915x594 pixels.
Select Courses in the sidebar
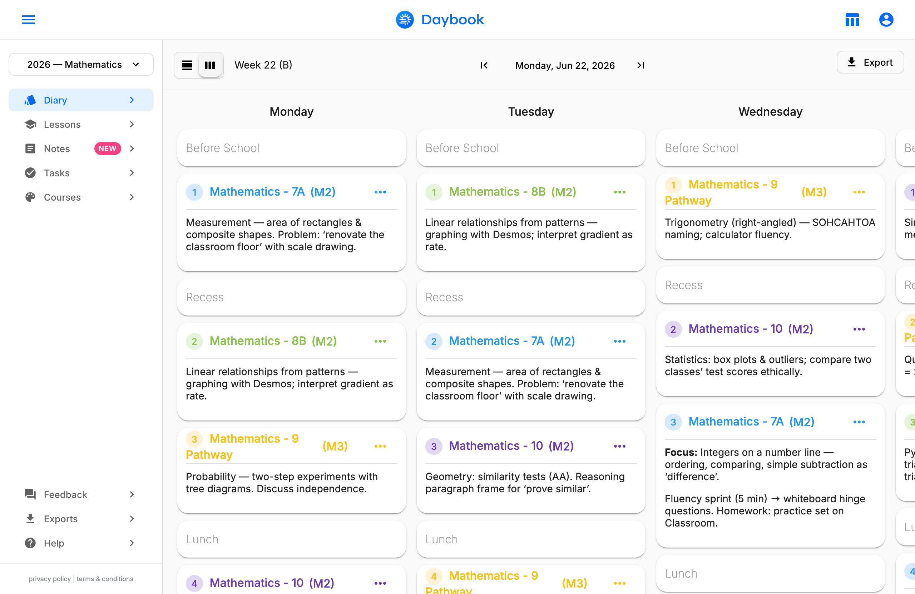tap(81, 197)
